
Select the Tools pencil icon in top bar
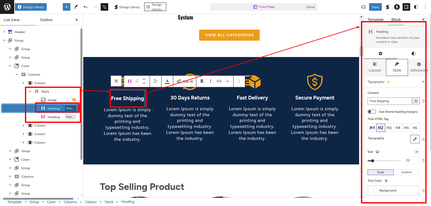[76, 7]
